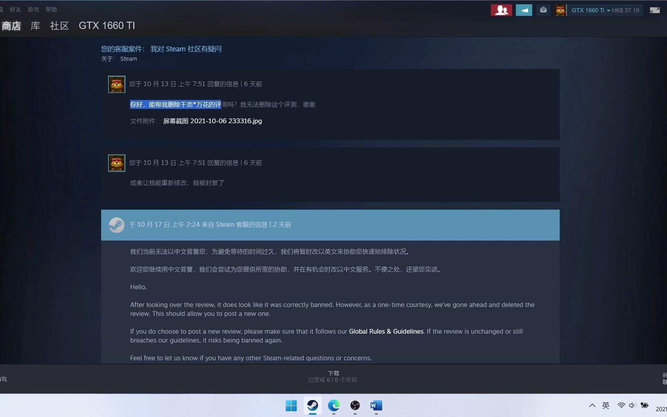
Task: Click the 我对 Steam 社区有疑问 case title
Action: click(186, 49)
